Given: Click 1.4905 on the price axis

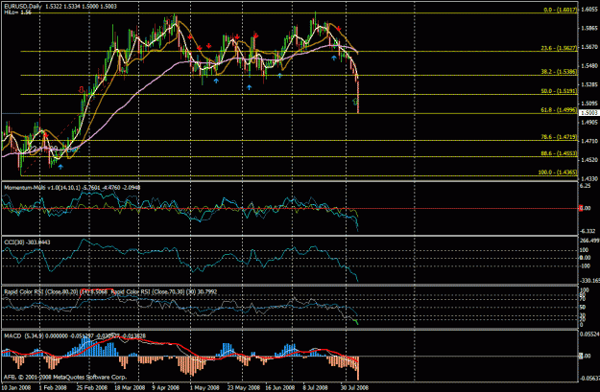Looking at the screenshot, I should (589, 123).
